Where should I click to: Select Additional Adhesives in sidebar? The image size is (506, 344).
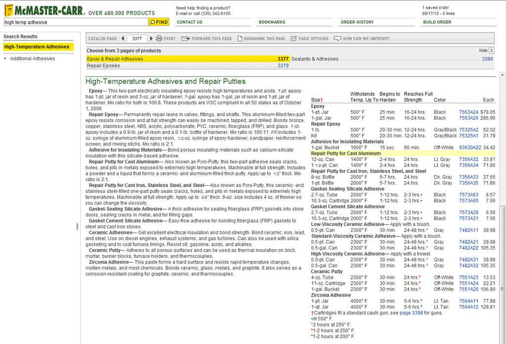click(x=33, y=59)
